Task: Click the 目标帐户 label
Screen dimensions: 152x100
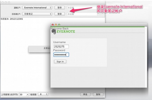Action: [x=16, y=14]
